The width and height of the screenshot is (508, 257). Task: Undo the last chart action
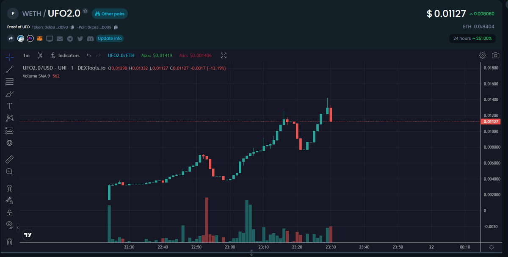pos(88,55)
